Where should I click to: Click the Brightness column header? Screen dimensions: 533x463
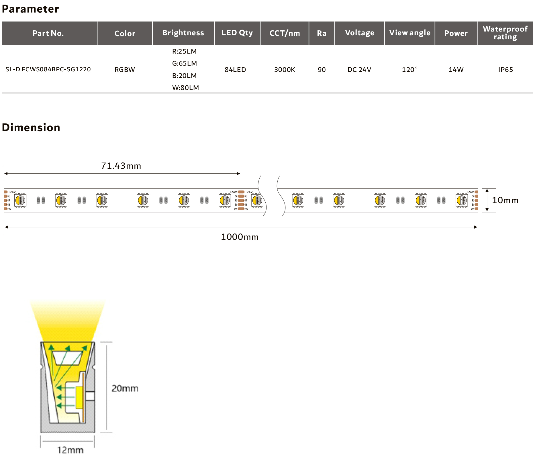183,33
